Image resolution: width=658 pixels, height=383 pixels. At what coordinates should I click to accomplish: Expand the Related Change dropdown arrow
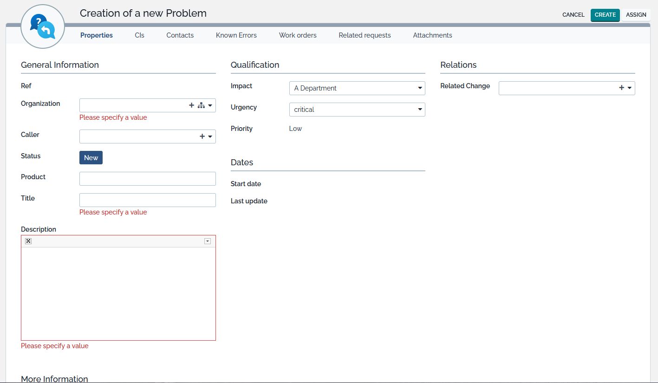pyautogui.click(x=630, y=88)
